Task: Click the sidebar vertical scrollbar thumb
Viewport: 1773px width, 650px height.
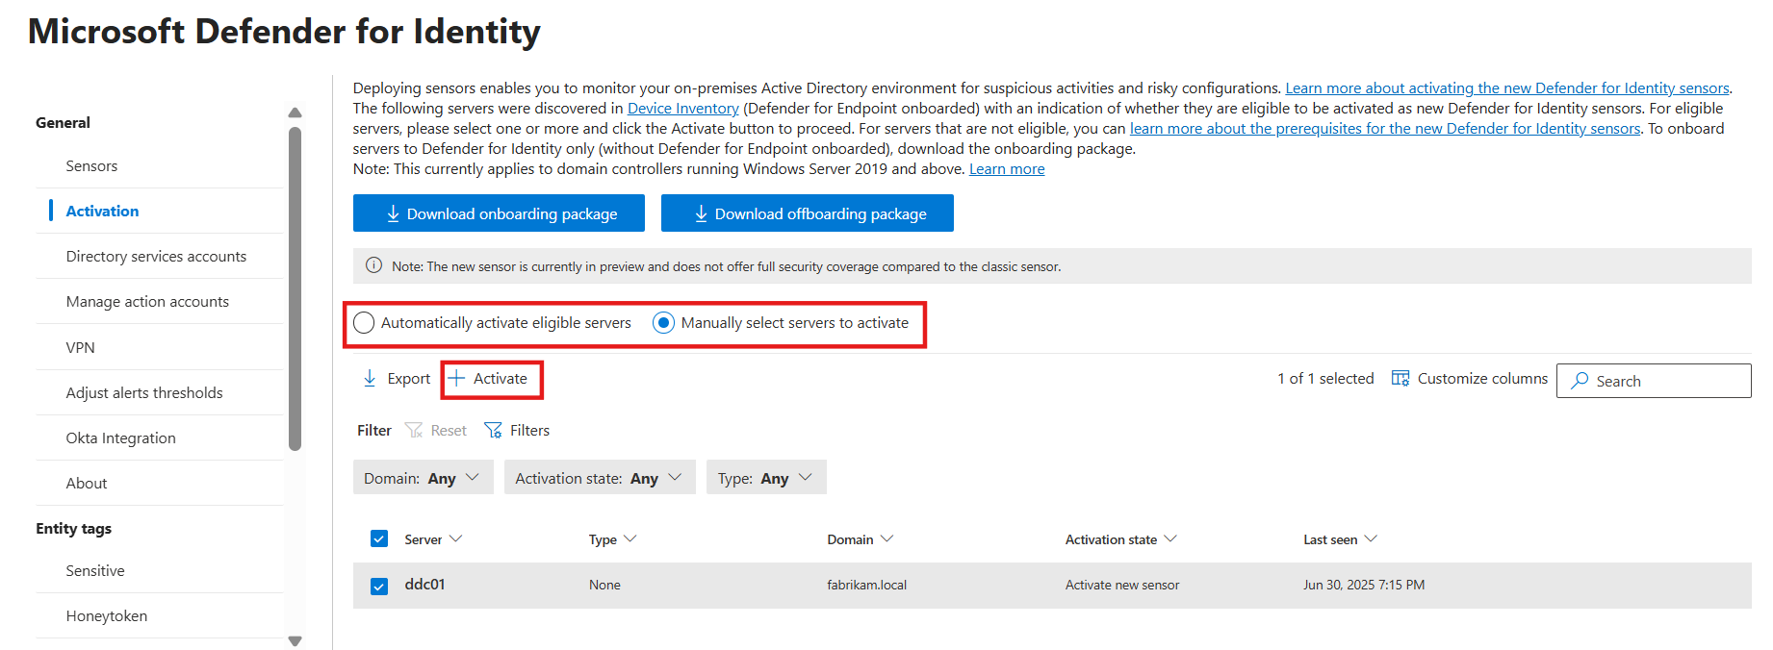Action: 295,288
